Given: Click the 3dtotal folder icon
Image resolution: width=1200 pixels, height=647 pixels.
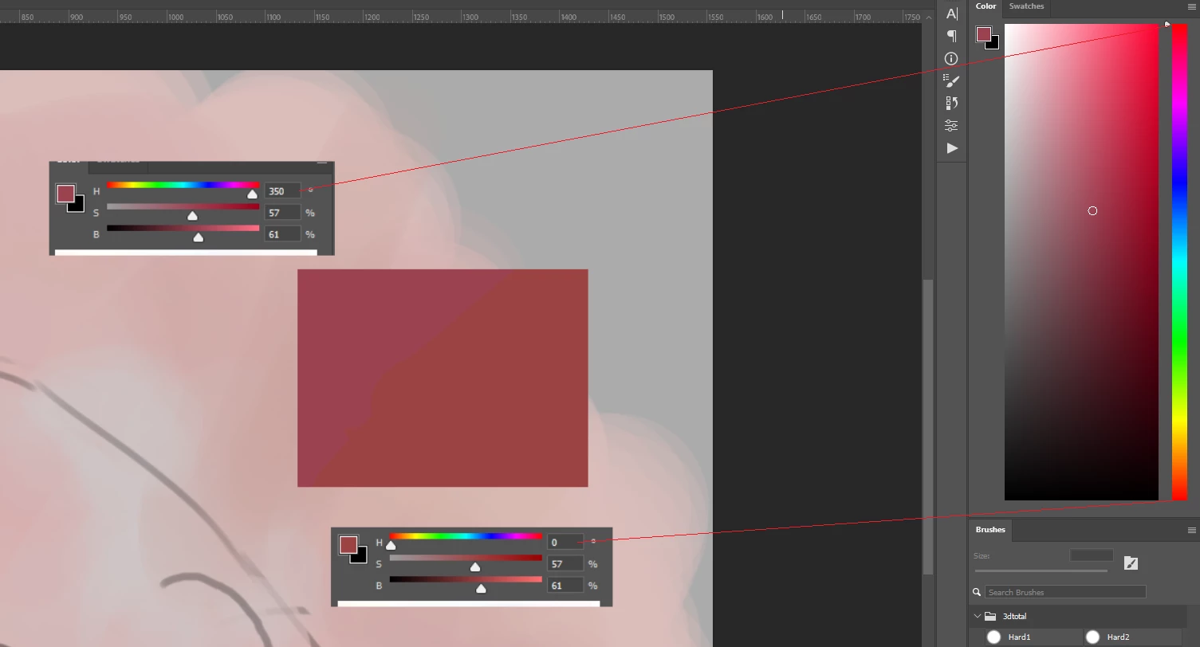Looking at the screenshot, I should tap(990, 616).
